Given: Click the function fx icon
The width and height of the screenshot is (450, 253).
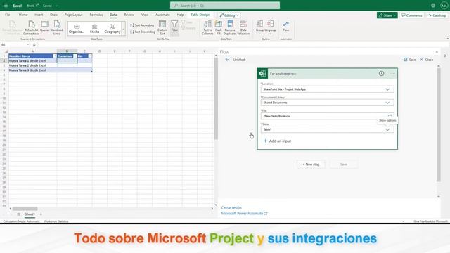Looking at the screenshot, I should click(x=34, y=45).
